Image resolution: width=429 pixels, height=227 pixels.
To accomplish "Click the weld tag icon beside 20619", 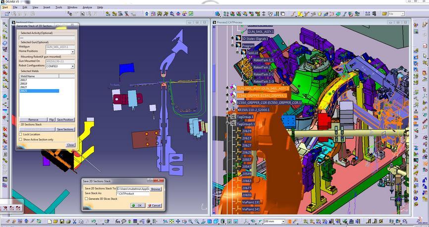I will pos(238,131).
